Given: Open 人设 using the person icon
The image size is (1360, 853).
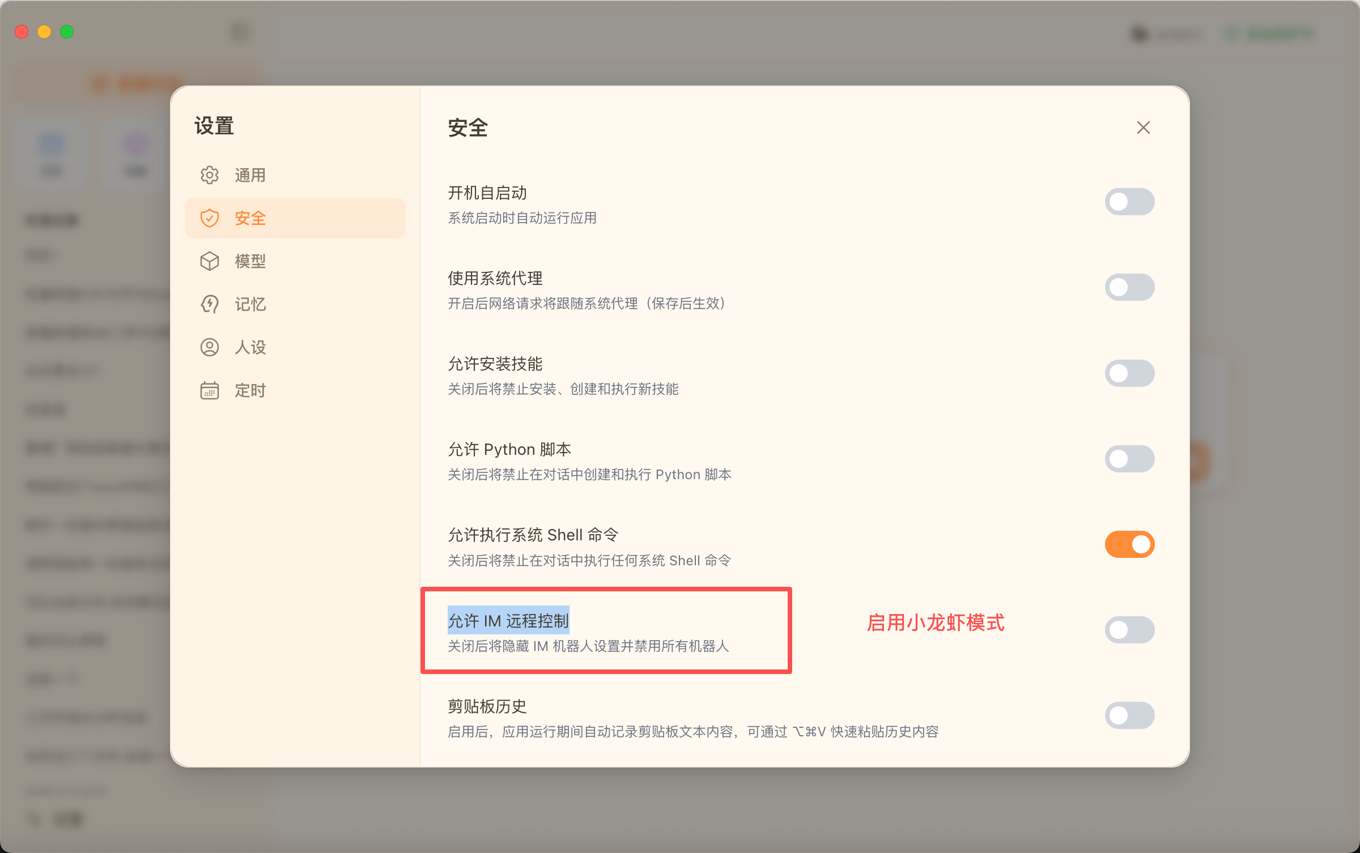Looking at the screenshot, I should coord(210,347).
